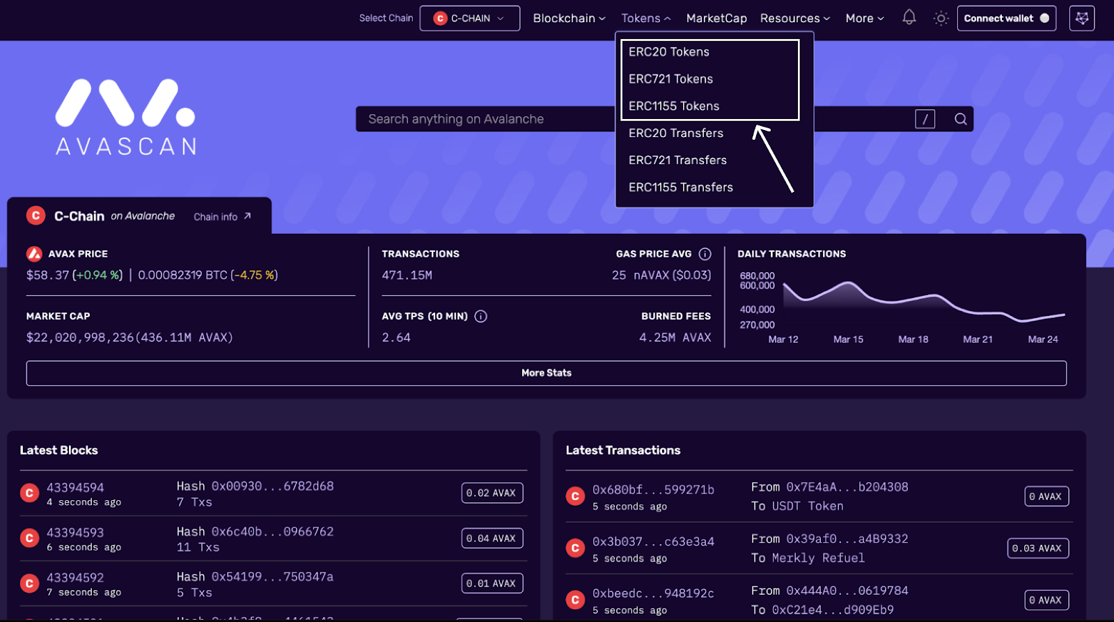
Task: Open USDT Token recipient link
Action: (808, 507)
